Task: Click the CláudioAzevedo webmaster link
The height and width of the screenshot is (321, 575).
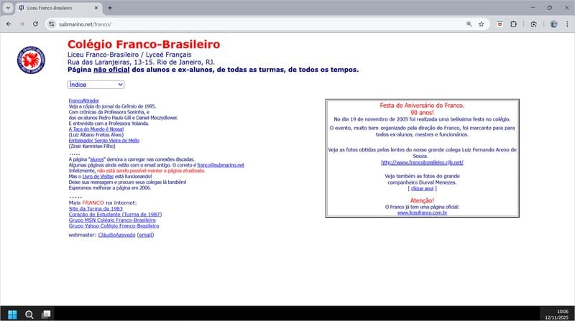Action: click(116, 236)
